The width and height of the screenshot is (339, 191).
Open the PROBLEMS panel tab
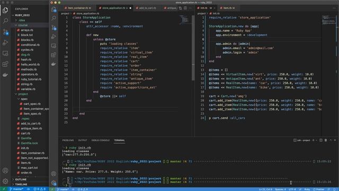[x=68, y=140]
